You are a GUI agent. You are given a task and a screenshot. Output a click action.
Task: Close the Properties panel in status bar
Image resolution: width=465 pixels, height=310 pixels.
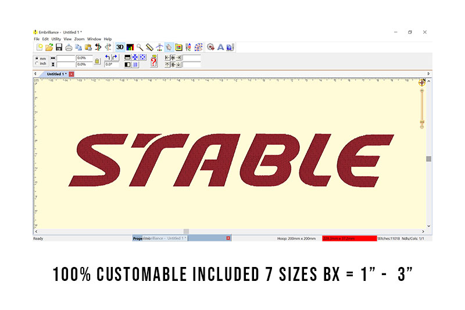(x=228, y=238)
